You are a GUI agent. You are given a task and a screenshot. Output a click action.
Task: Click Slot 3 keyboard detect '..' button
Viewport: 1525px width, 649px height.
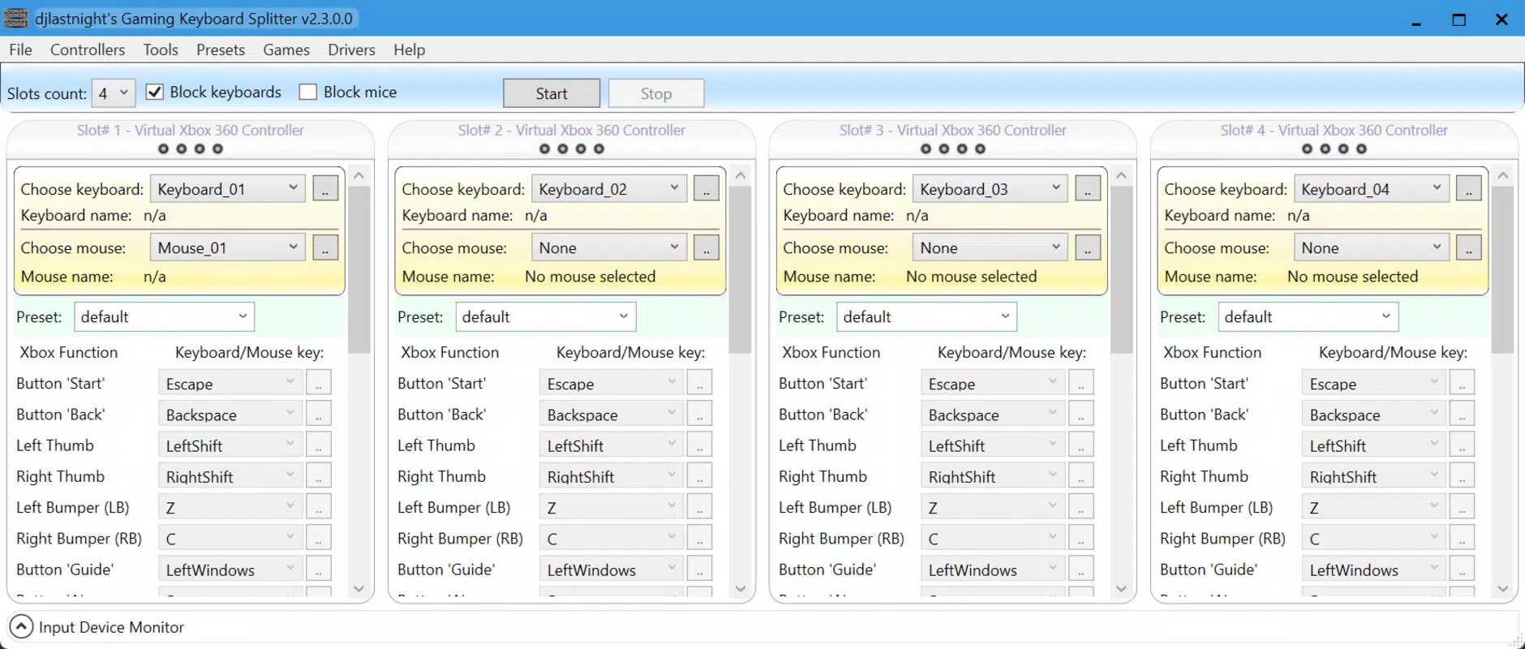tap(1088, 189)
